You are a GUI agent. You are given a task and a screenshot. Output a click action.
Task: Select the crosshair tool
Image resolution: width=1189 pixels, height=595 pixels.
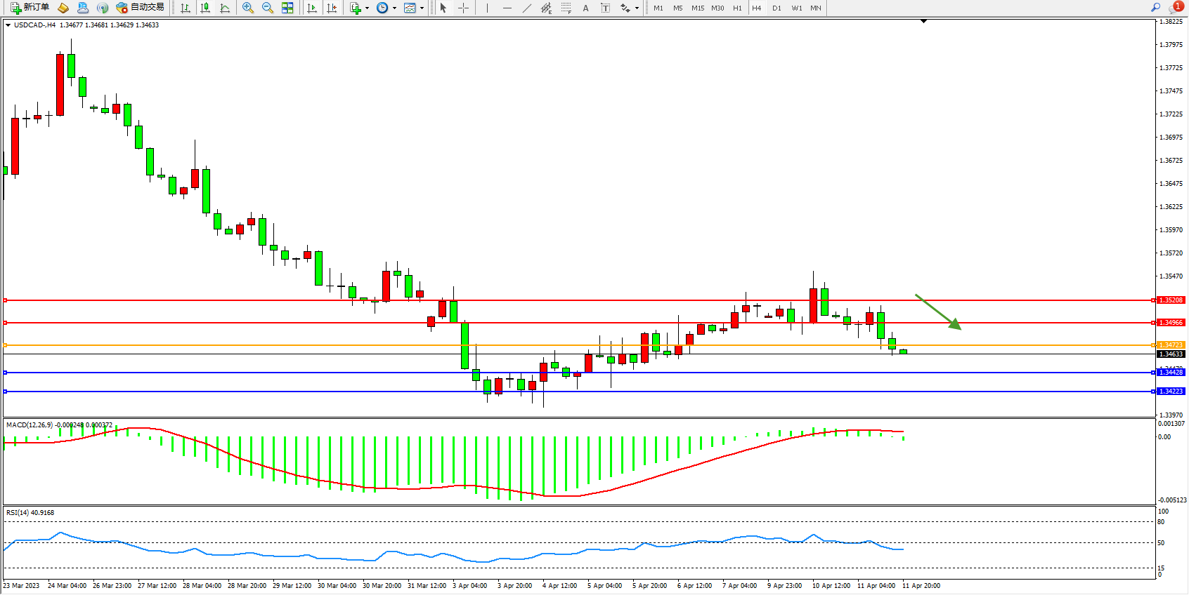point(463,8)
